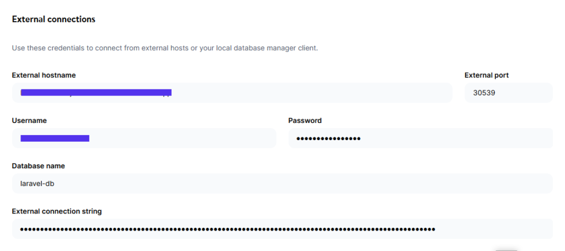Click the "Database name" label

39,165
